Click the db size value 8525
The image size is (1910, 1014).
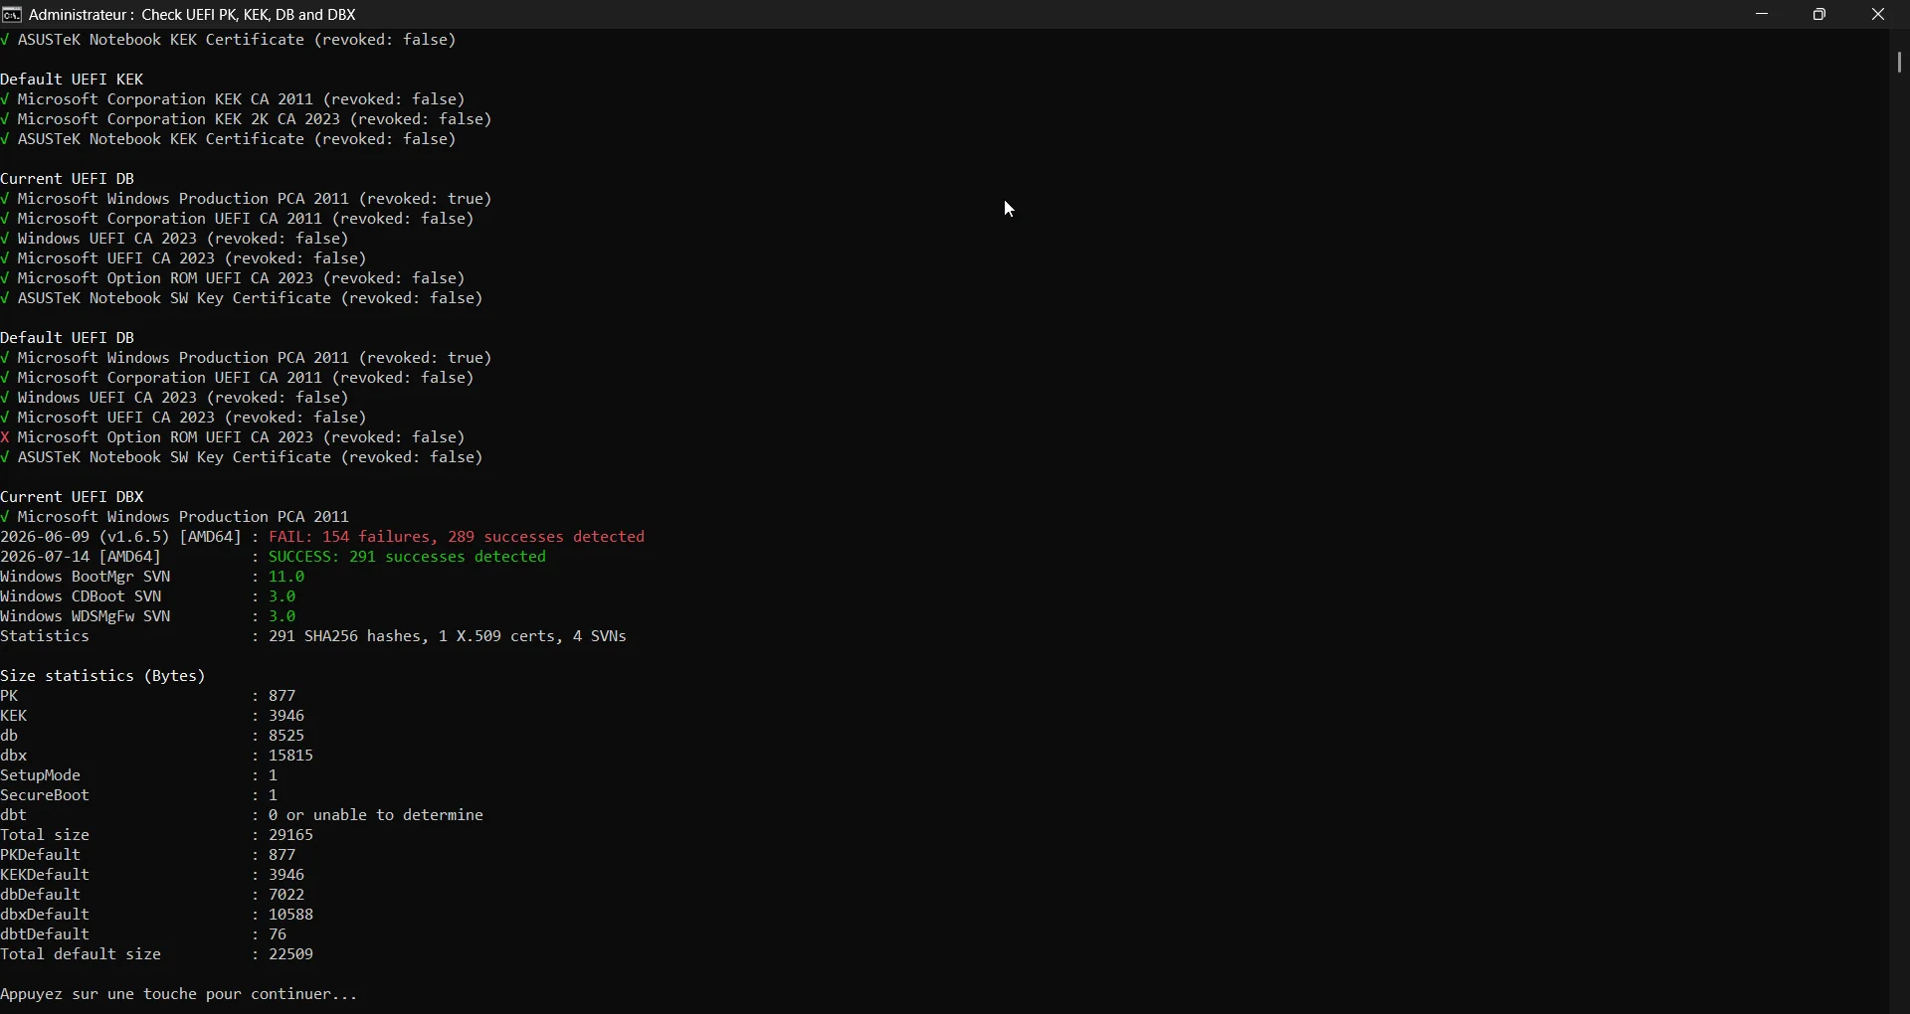287,736
